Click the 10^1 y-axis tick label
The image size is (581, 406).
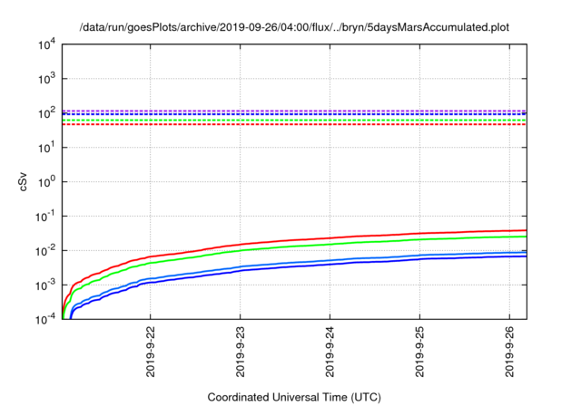click(x=46, y=148)
